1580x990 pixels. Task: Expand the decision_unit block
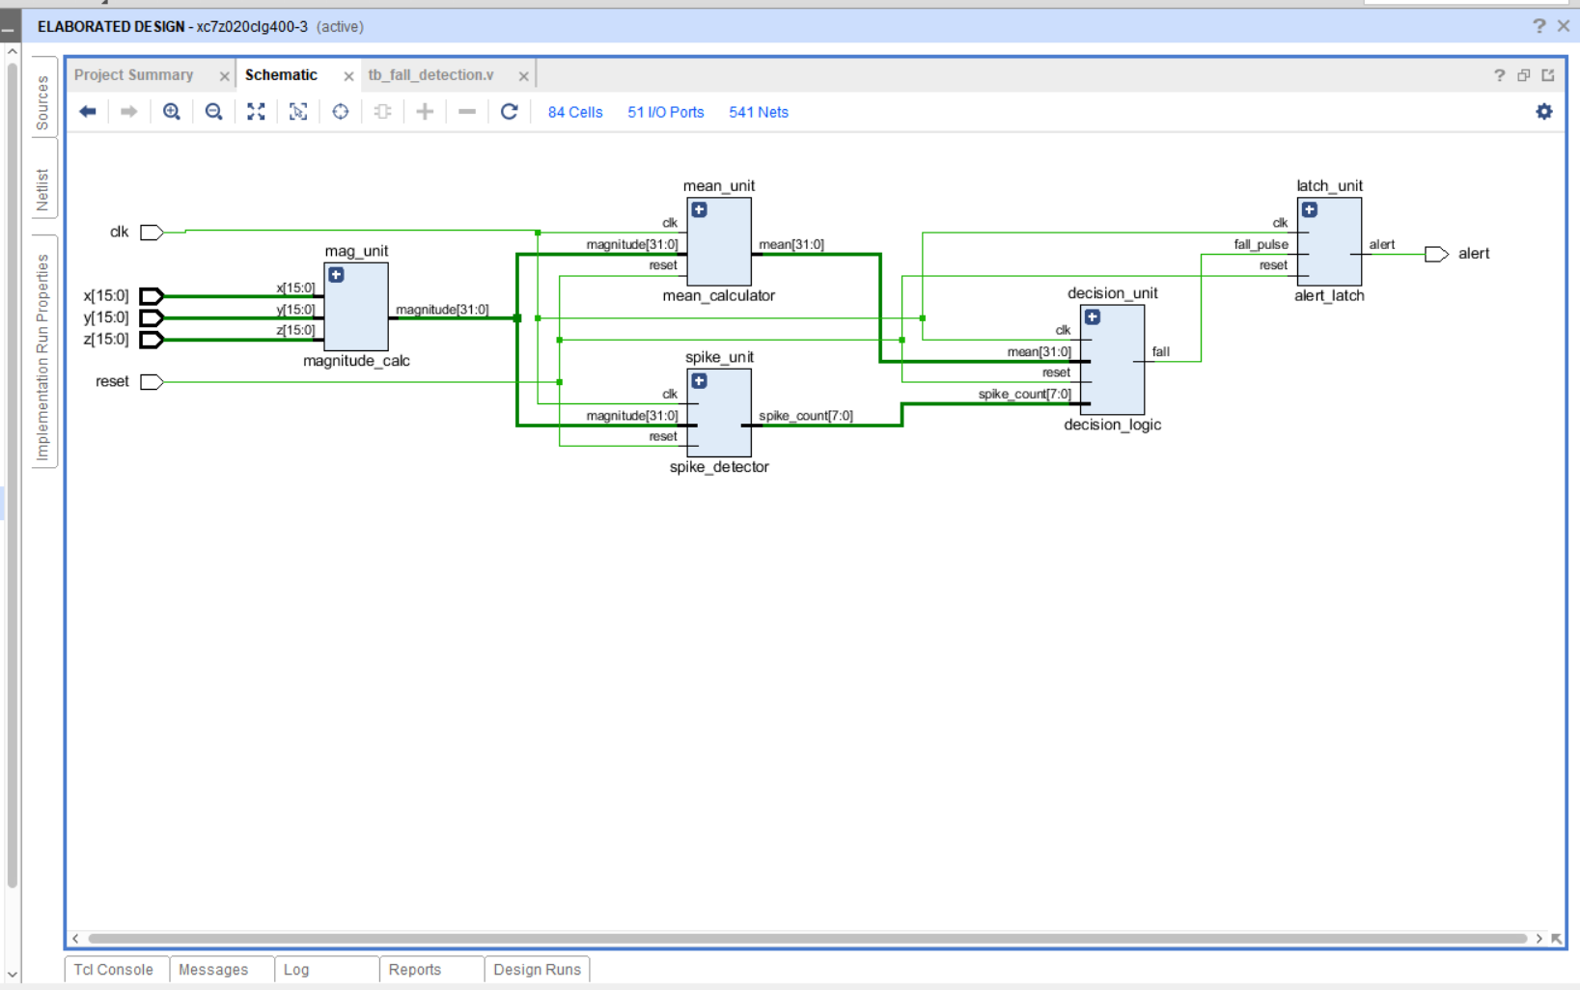coord(1092,316)
